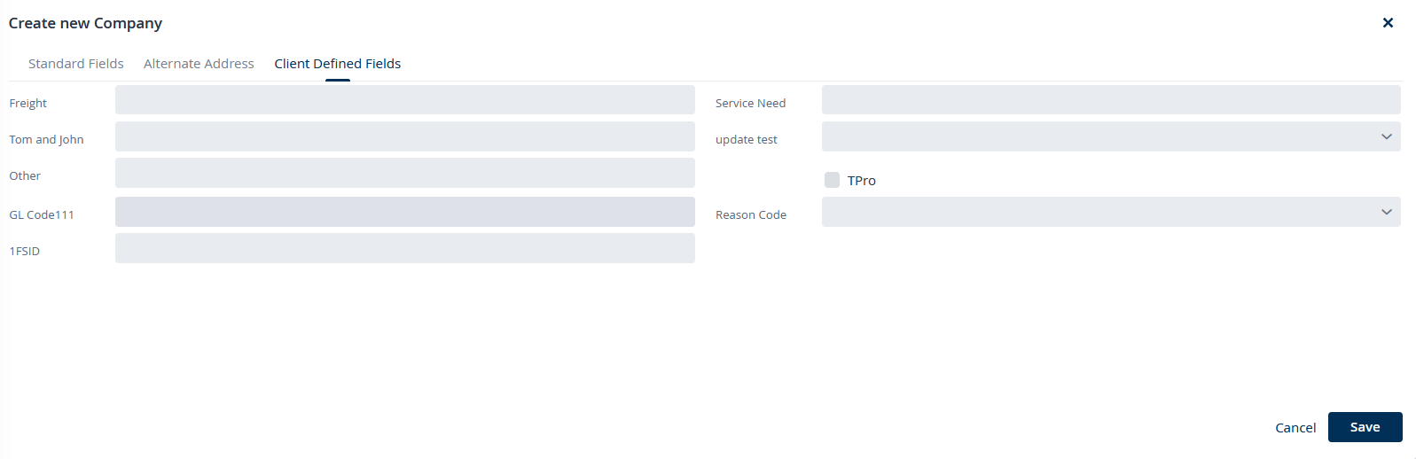
Task: Click the Create new Company title
Action: click(85, 23)
